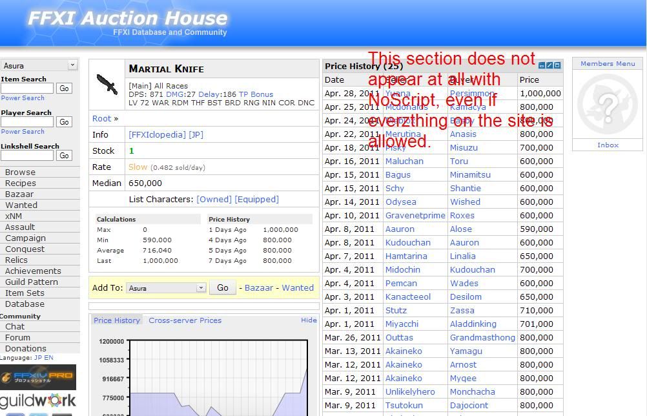Open buyer Dajociont's profile

click(469, 405)
